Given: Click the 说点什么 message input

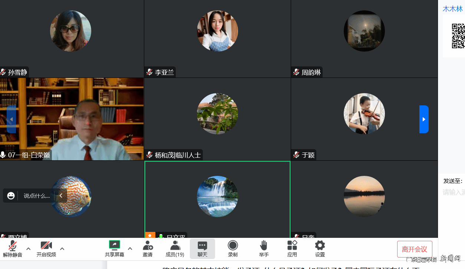Looking at the screenshot, I should click(37, 196).
